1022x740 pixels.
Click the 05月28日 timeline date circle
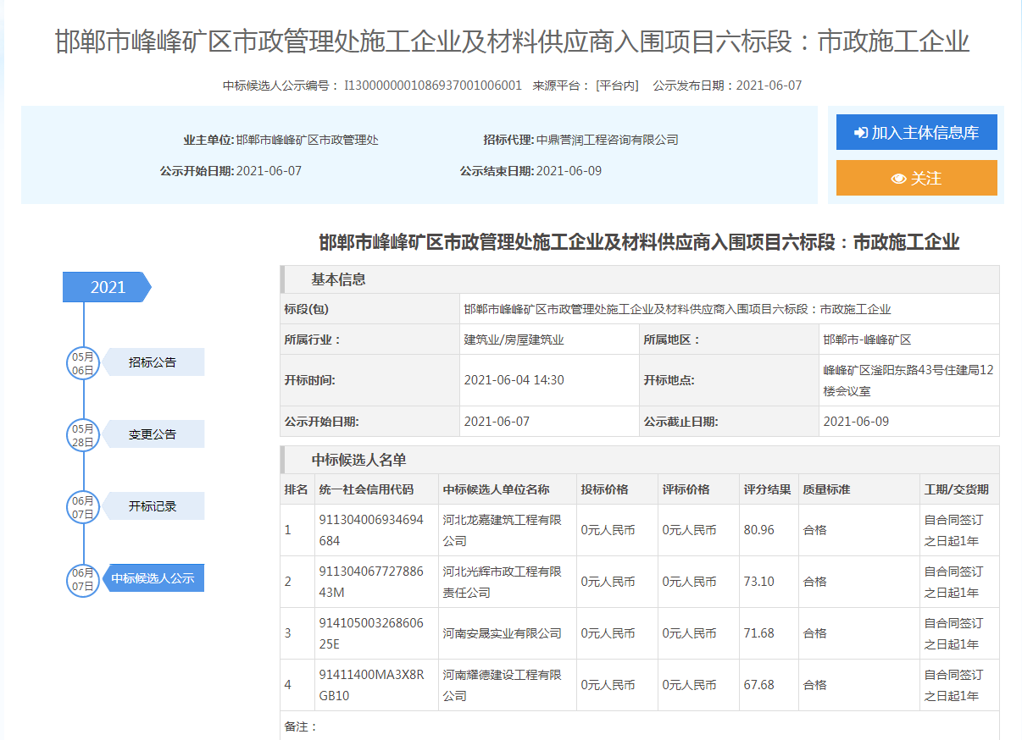click(83, 435)
